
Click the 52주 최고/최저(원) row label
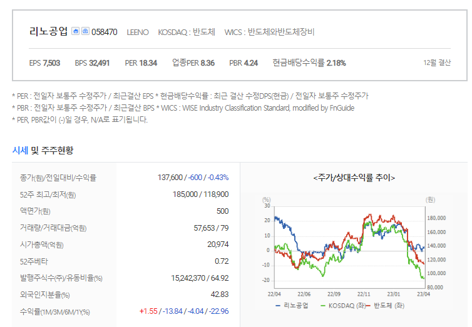[48, 194]
